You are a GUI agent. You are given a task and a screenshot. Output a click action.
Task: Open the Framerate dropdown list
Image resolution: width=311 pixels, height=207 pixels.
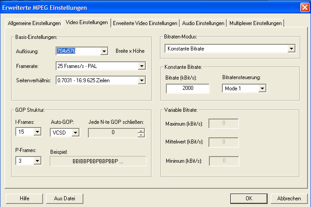pos(142,66)
